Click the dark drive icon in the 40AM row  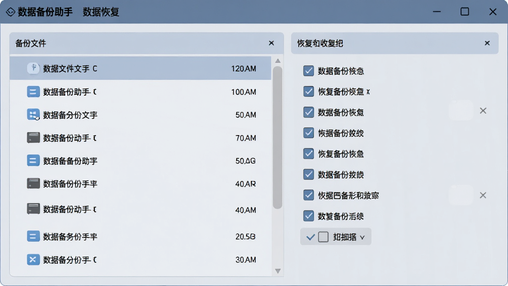pos(33,209)
